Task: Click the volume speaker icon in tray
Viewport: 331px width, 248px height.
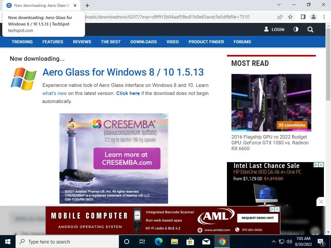Action: [289, 242]
